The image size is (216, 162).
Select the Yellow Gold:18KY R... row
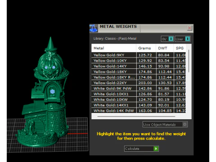139,77
